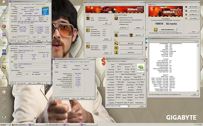
Task: Click the Batch Run button
Action: 138,35
